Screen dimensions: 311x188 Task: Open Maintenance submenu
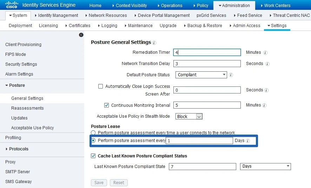coord(139,26)
